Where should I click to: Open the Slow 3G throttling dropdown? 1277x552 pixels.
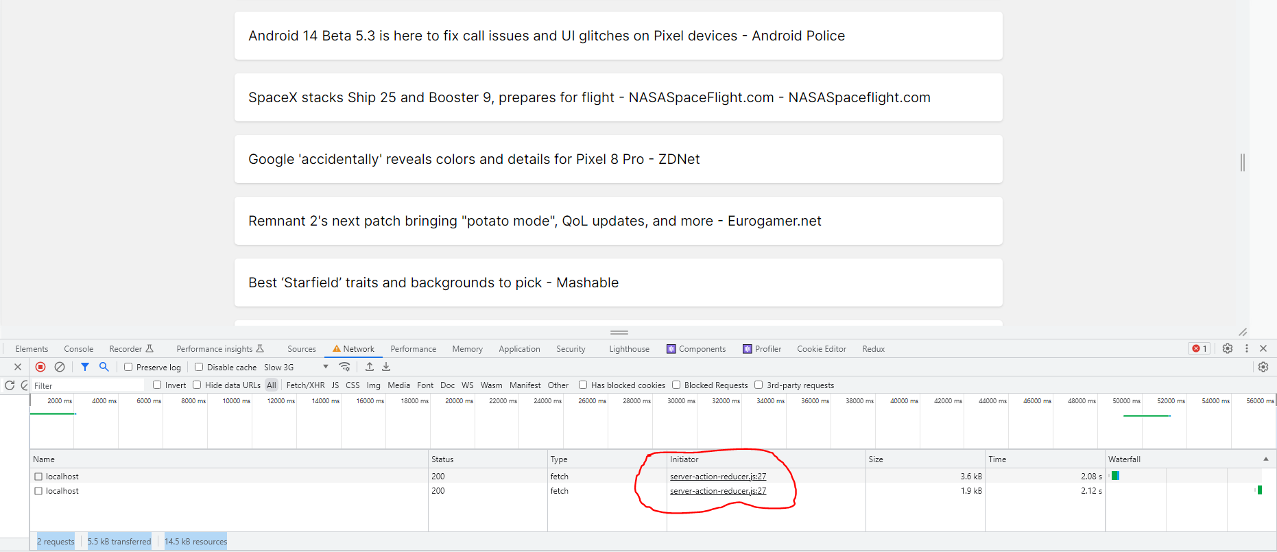click(296, 367)
